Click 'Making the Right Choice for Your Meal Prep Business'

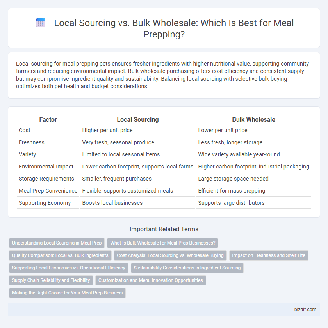pos(67,293)
